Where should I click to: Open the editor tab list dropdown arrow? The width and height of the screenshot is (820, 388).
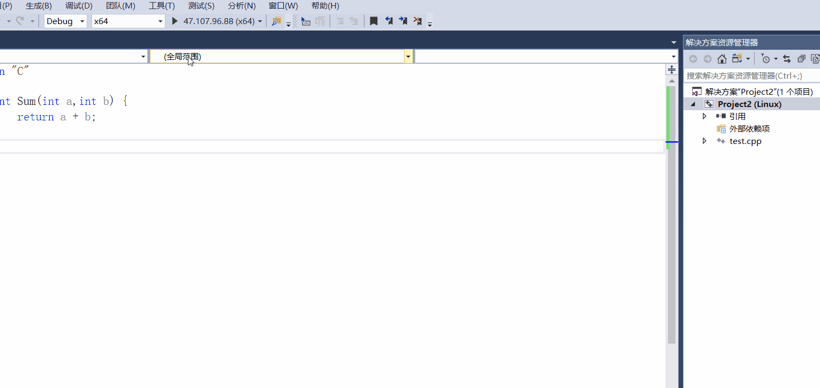click(673, 42)
